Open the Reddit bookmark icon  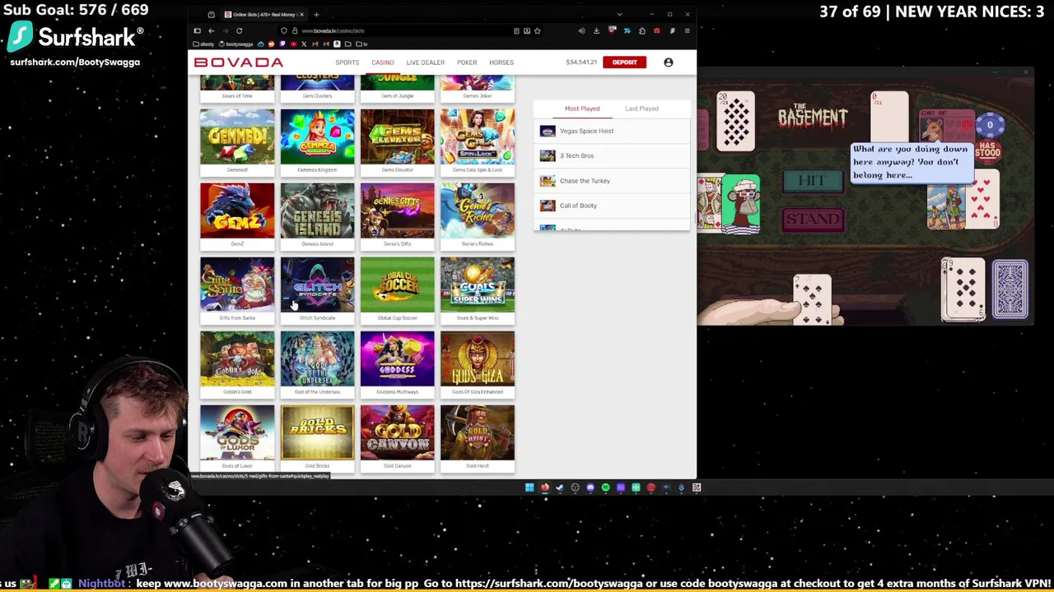(x=271, y=44)
